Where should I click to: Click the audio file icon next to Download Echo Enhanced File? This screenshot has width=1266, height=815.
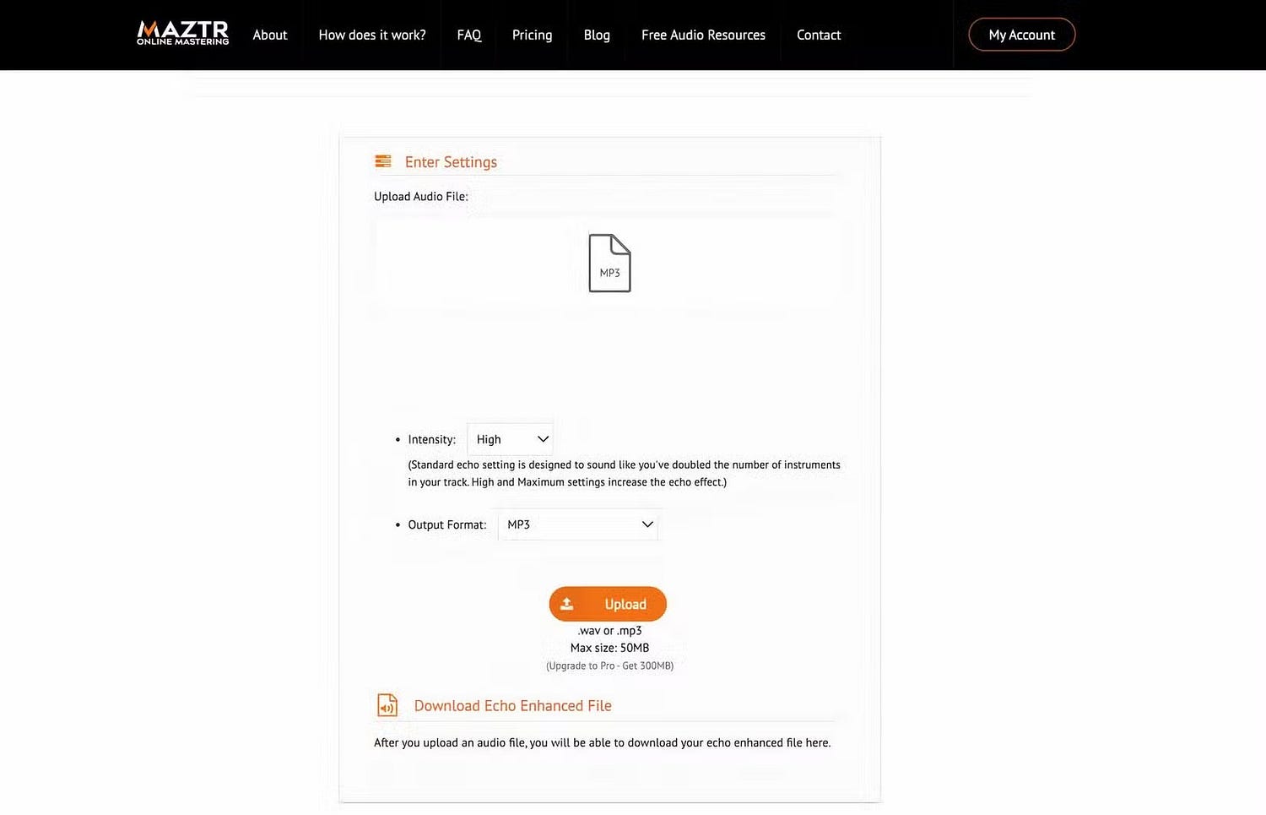click(x=387, y=704)
